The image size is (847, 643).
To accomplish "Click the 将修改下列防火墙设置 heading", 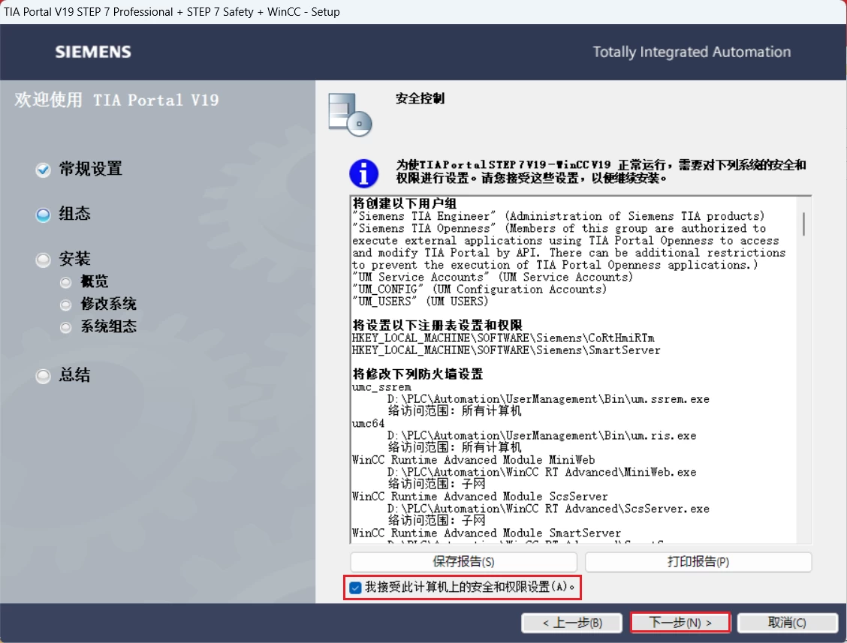I will [x=417, y=374].
